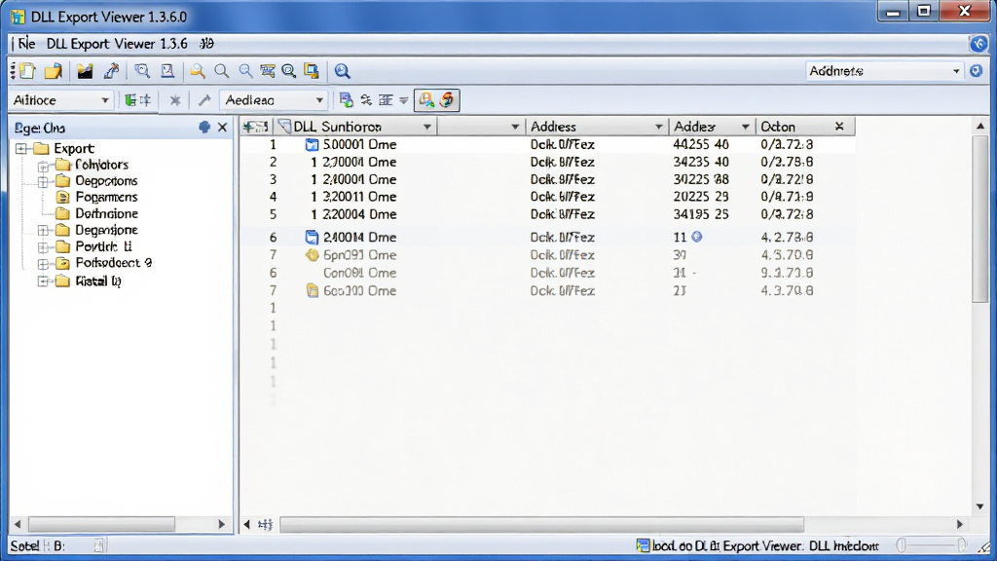The width and height of the screenshot is (997, 561).
Task: Click the Address column header
Action: coord(597,127)
